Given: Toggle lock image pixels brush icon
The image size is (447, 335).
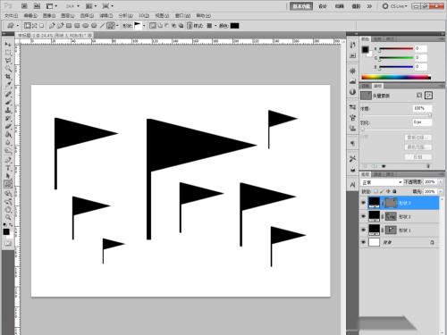Looking at the screenshot, I should coord(382,191).
